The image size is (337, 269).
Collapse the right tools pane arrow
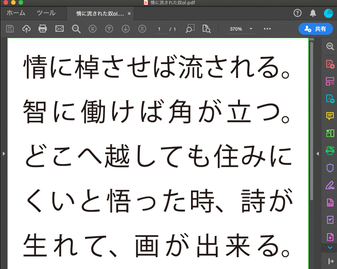318,154
